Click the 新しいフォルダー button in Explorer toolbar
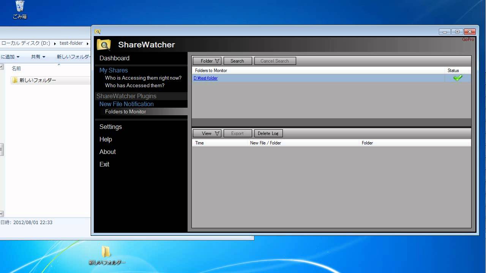The height and width of the screenshot is (273, 486). click(73, 57)
